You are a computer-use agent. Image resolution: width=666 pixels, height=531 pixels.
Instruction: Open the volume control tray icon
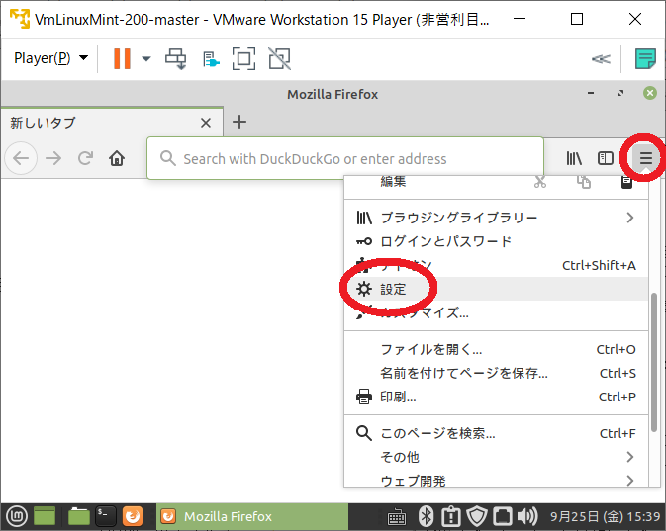coord(527,516)
